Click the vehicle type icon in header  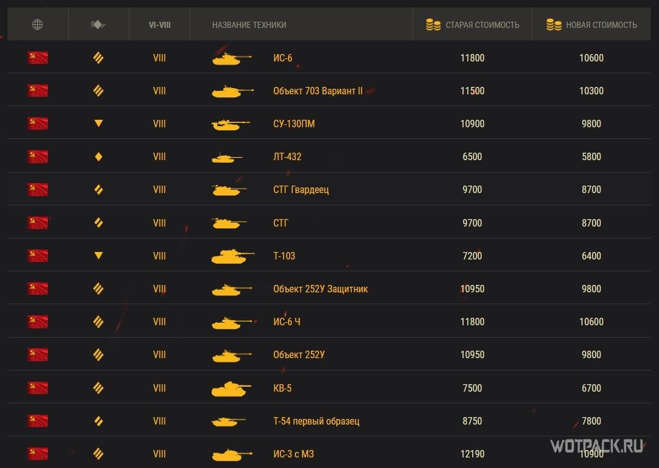tap(98, 25)
